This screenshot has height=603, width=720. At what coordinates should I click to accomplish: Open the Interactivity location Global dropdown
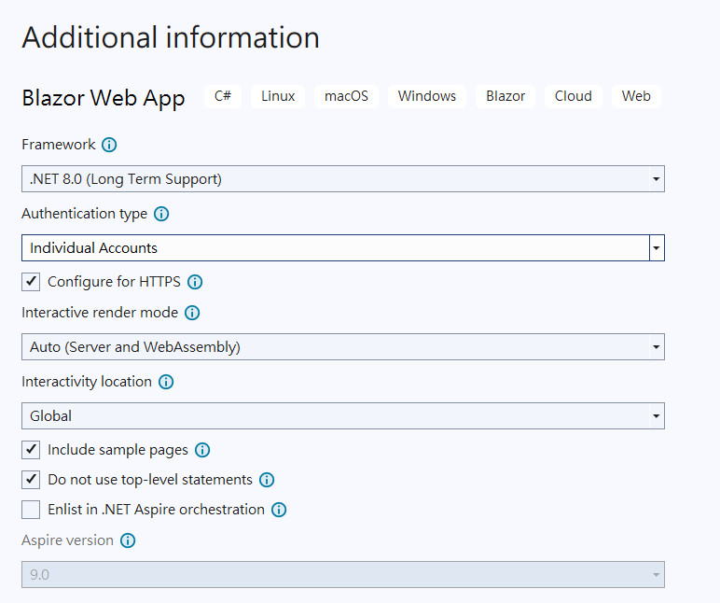(x=343, y=416)
